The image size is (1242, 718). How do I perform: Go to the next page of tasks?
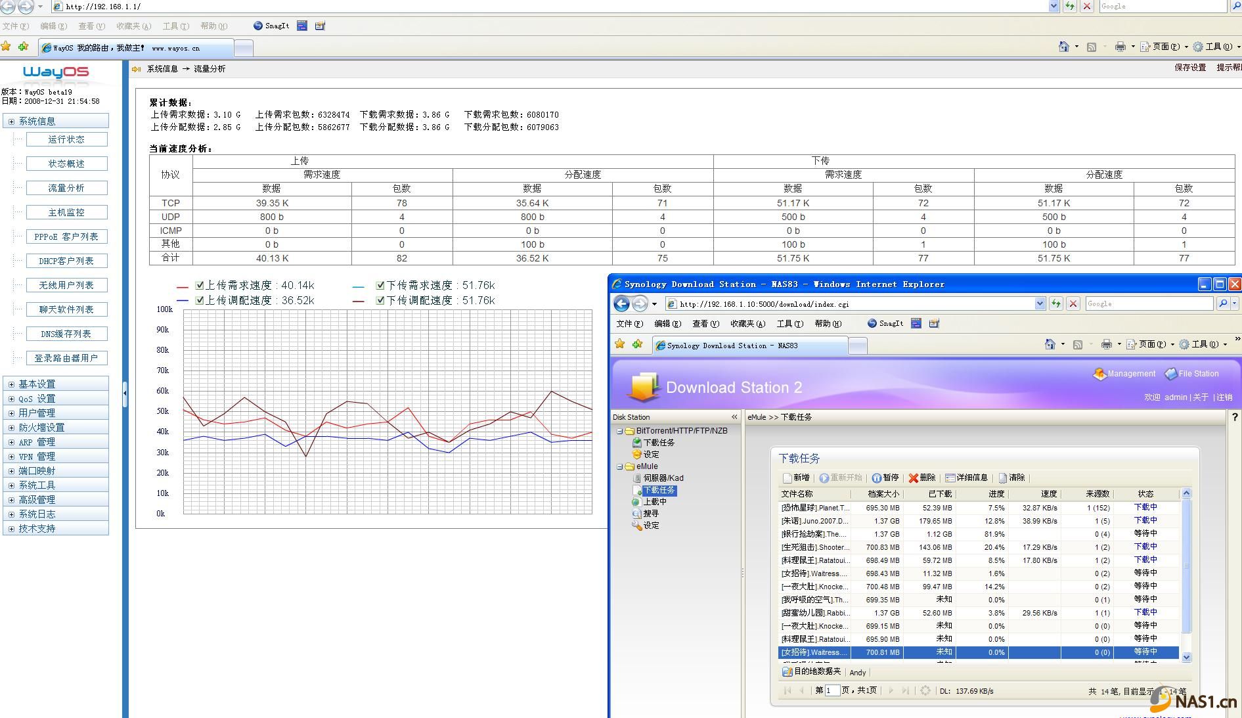coord(891,690)
